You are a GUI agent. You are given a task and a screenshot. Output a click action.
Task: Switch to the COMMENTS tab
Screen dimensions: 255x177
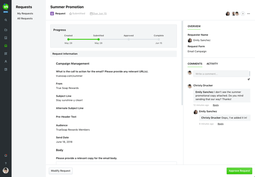coord(195,64)
